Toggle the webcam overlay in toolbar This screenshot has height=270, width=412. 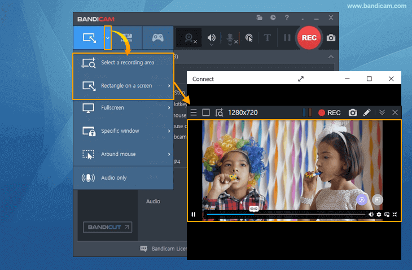tap(189, 38)
